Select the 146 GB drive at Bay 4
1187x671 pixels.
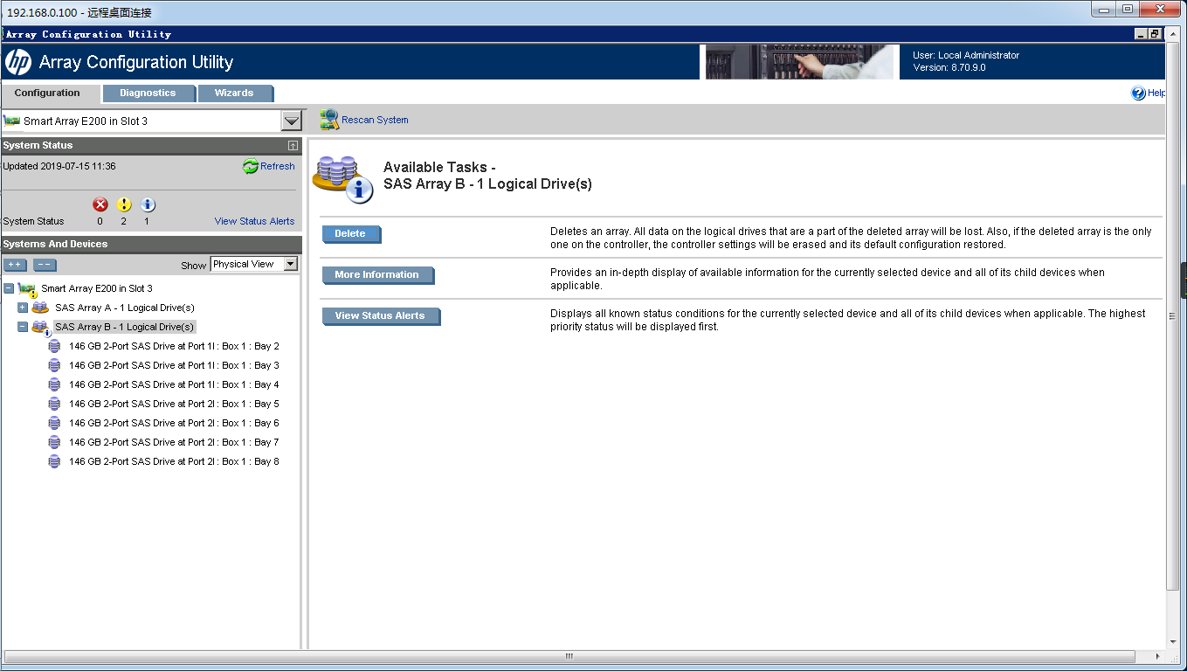coord(174,384)
